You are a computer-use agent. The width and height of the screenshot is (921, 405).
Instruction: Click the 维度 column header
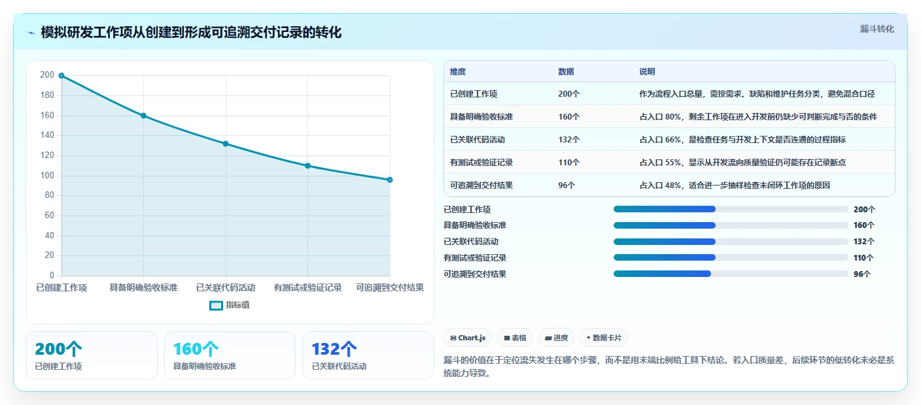[x=458, y=72]
